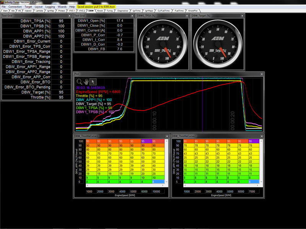The width and height of the screenshot is (306, 229).
Task: Click the purple cursor line in the plot
Action: 202,104
